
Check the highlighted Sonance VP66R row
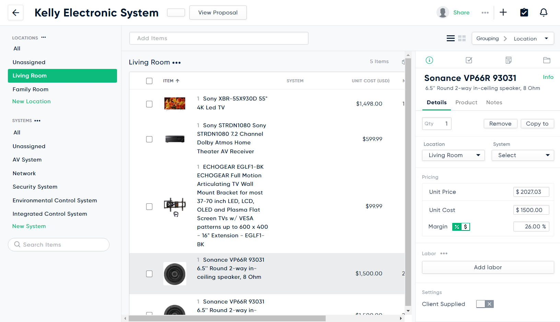pyautogui.click(x=149, y=274)
